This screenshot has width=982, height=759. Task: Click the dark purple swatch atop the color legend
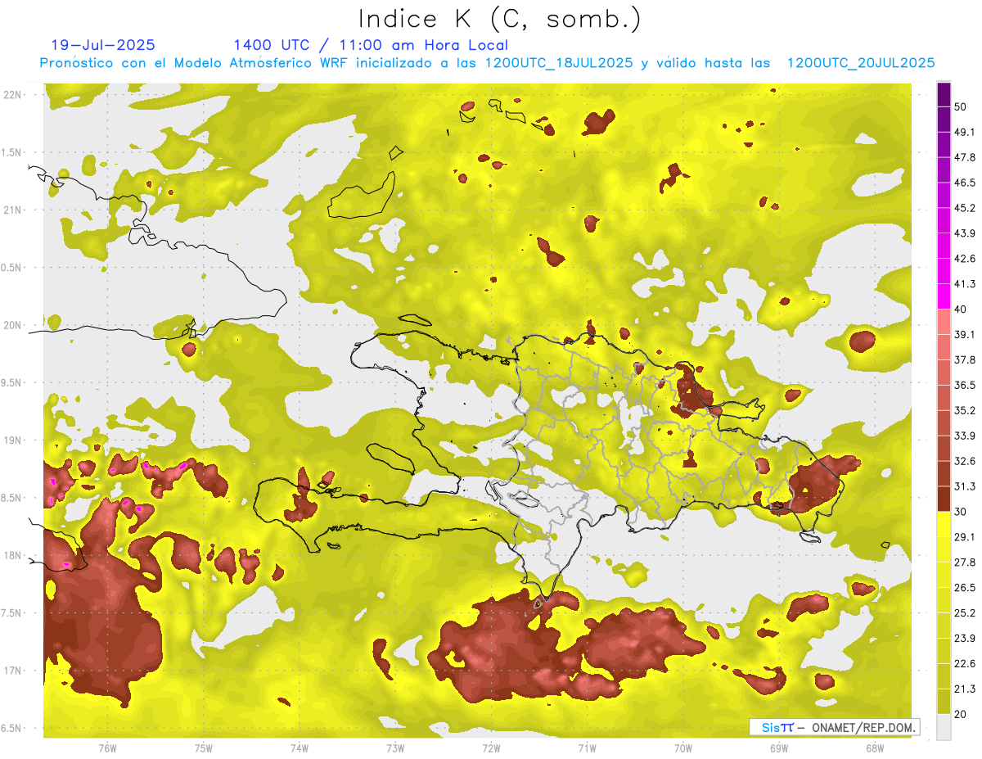944,93
